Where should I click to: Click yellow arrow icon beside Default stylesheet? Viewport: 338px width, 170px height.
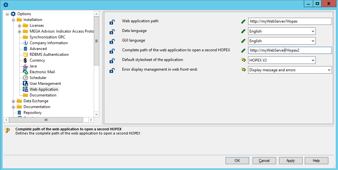click(243, 60)
